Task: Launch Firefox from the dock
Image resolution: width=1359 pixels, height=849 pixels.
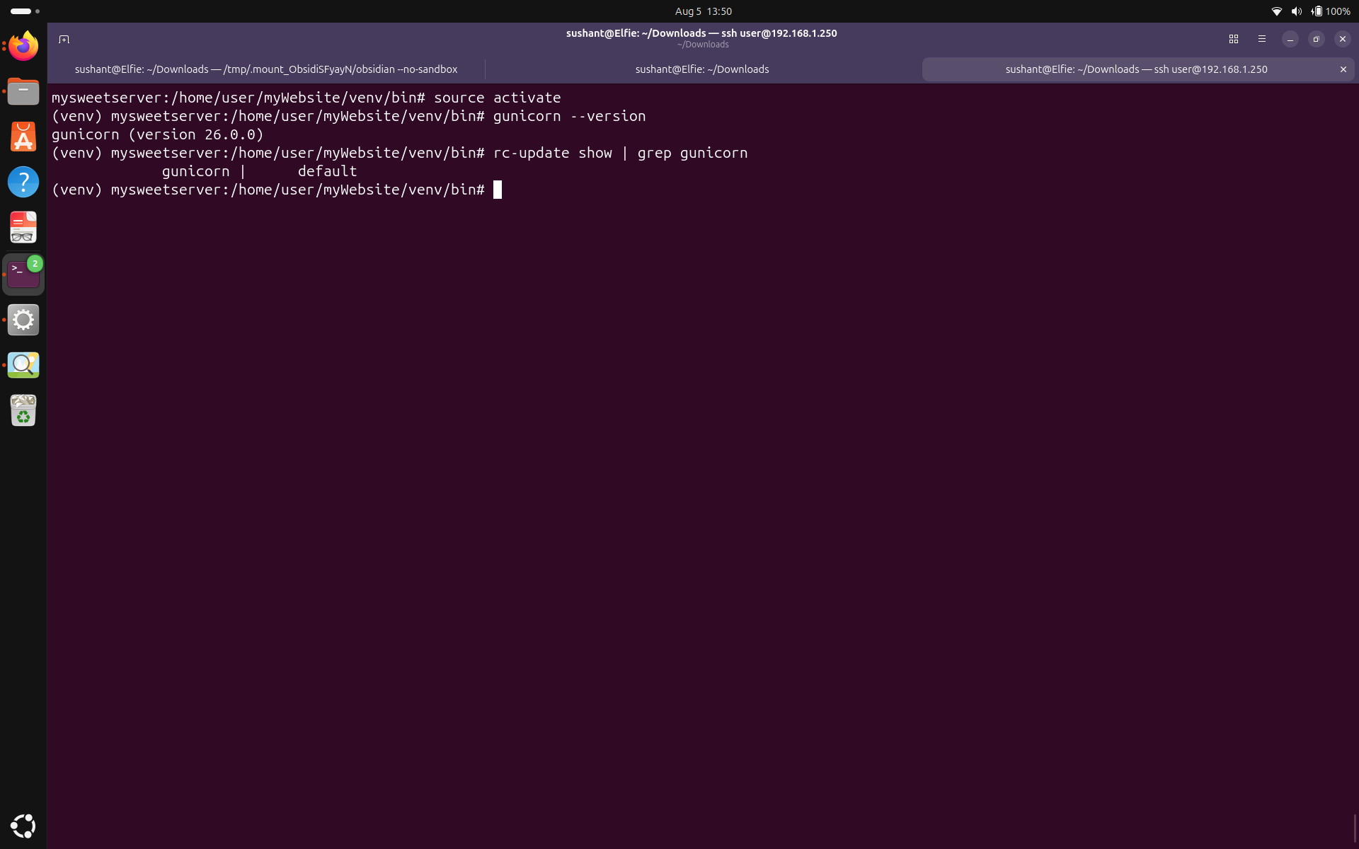Action: point(23,46)
